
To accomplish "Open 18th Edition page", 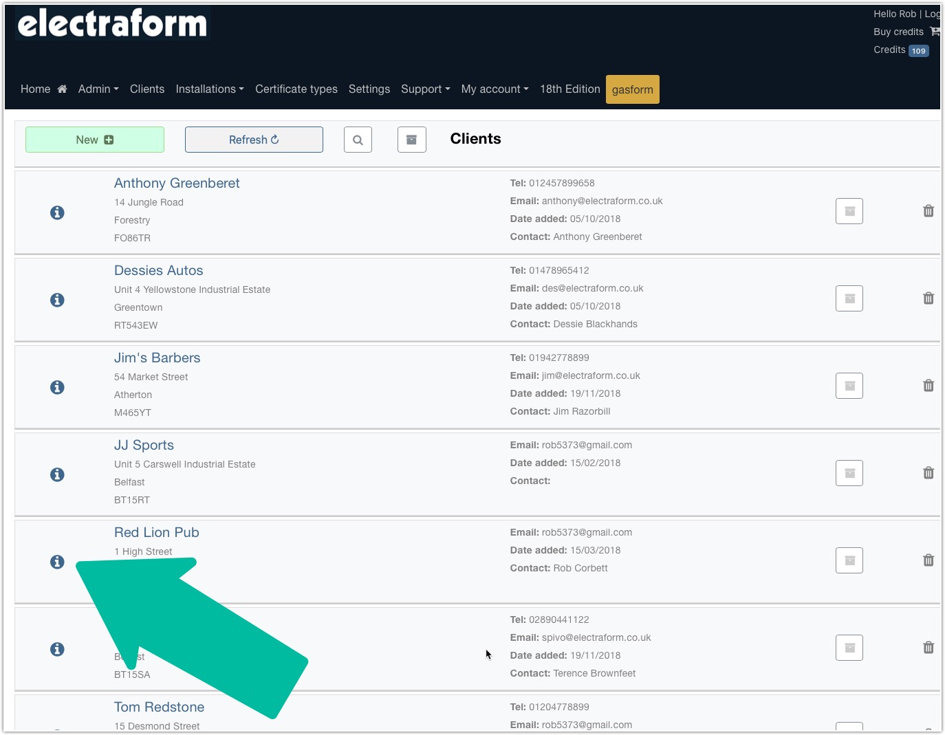I will pyautogui.click(x=570, y=89).
